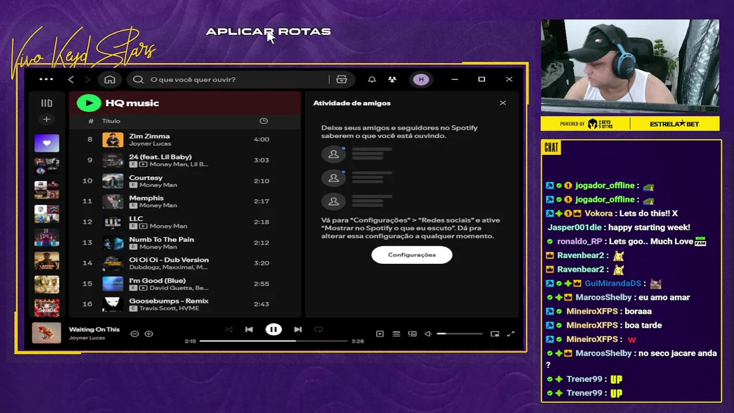Pause playback
734x413 pixels.
[x=274, y=329]
